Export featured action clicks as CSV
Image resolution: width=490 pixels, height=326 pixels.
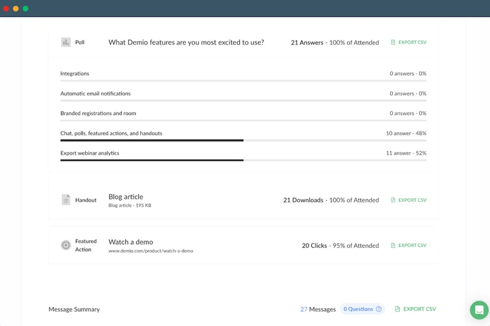point(412,245)
